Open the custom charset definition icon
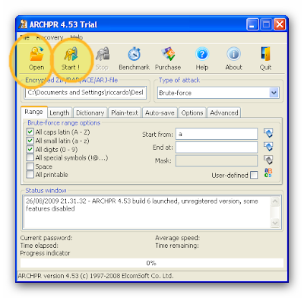304x298 pixels. point(268,173)
